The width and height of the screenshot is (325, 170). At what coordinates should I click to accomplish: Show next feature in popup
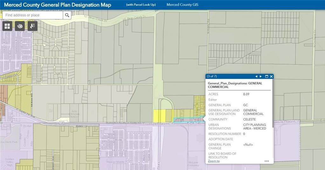(261, 76)
